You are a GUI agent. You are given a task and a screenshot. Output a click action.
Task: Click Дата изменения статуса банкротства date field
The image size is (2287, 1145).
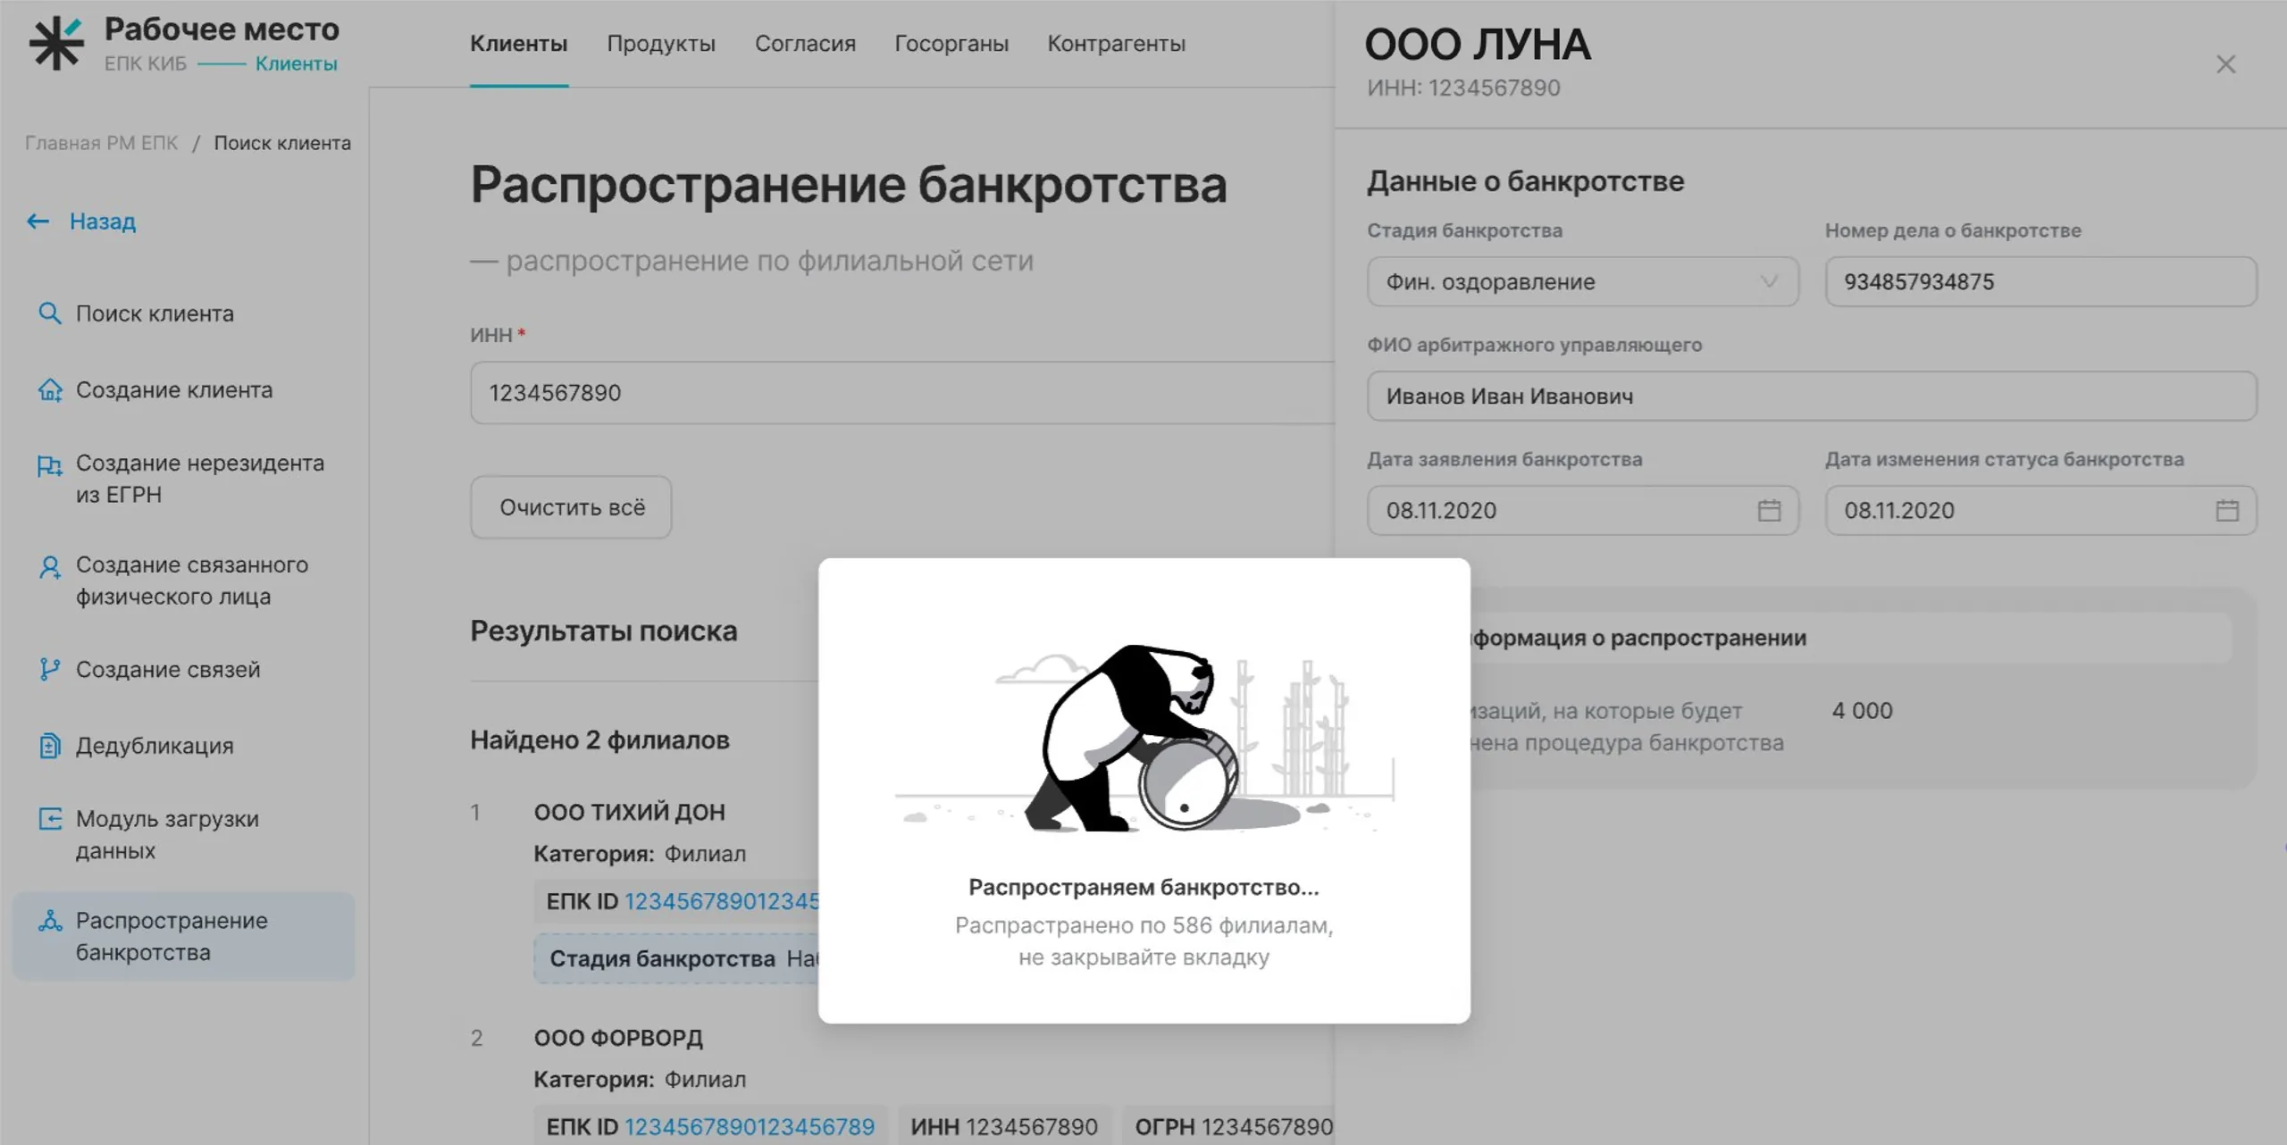2040,511
